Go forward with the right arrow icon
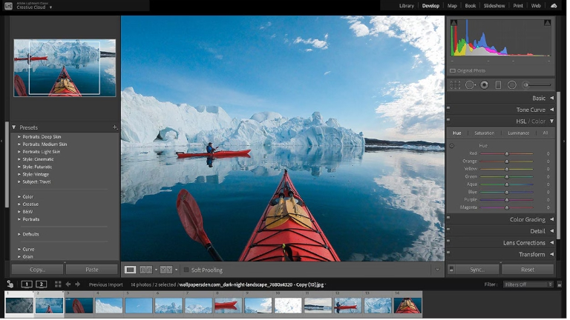 (78, 284)
